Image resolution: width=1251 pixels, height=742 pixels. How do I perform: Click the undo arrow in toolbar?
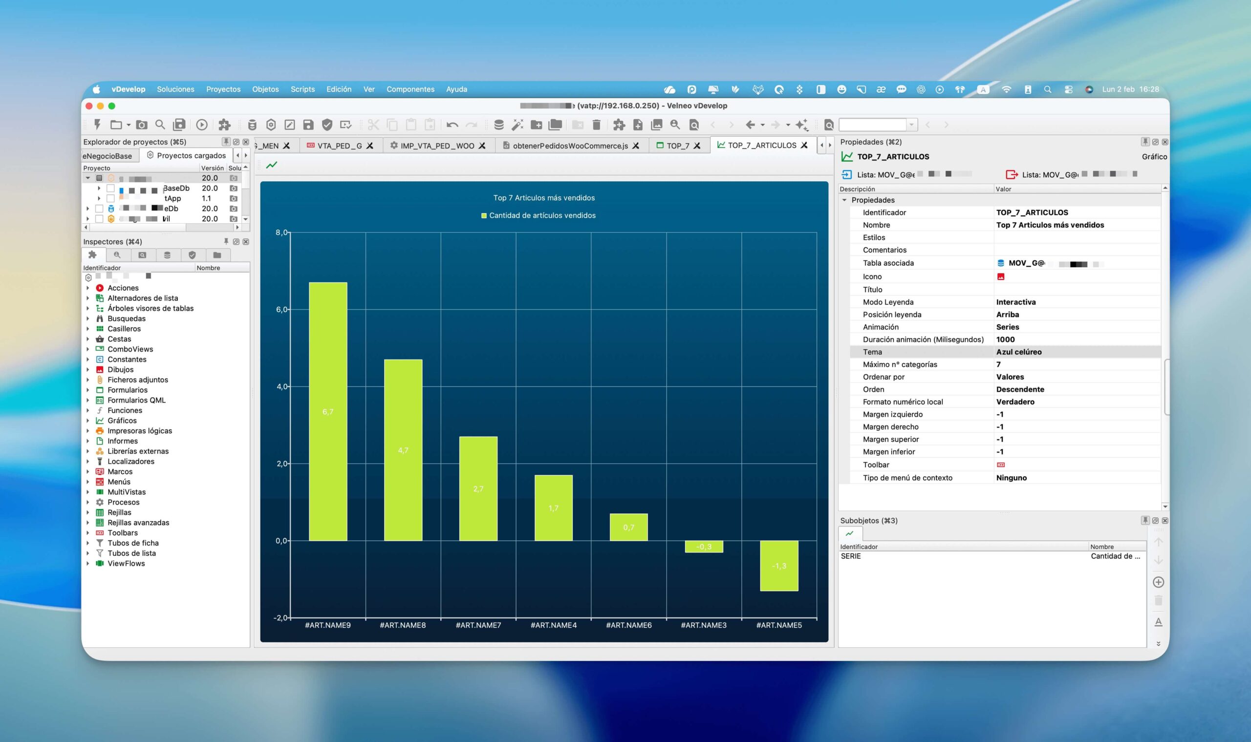pyautogui.click(x=452, y=125)
